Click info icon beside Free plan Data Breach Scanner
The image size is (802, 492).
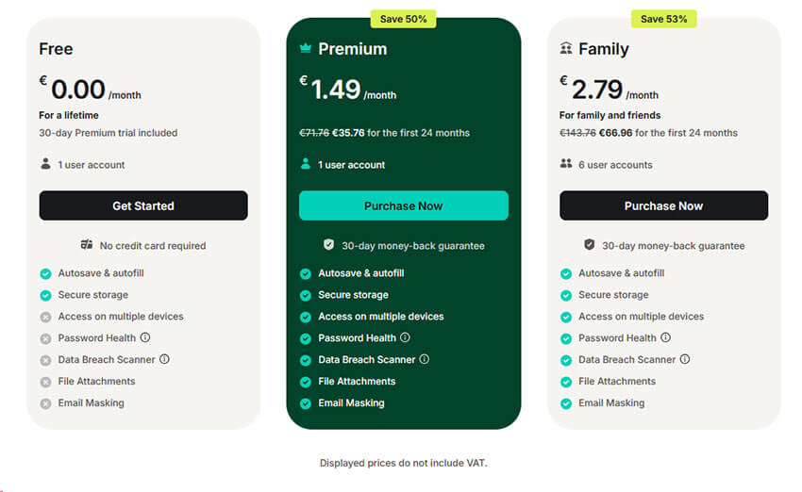164,359
